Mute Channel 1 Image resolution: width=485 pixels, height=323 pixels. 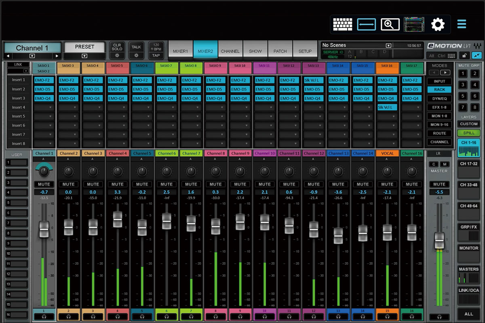(44, 184)
